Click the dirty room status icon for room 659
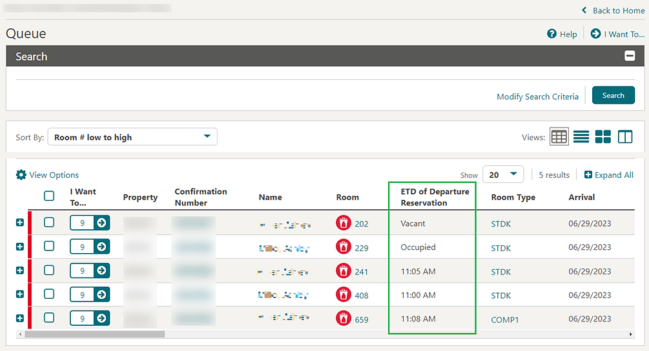Viewport: 649px width, 351px height. point(343,319)
